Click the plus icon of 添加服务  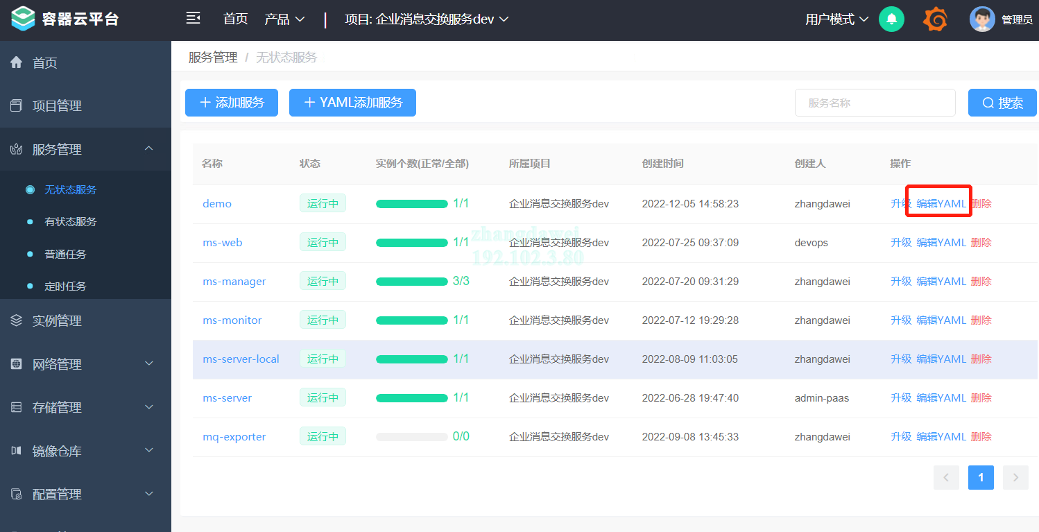(205, 103)
